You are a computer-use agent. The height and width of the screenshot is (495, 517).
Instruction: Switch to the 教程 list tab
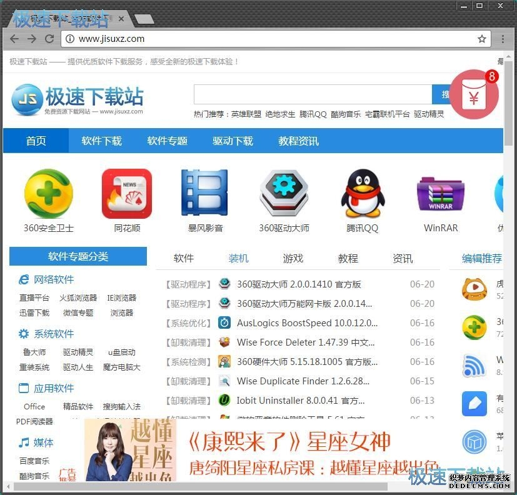point(348,258)
